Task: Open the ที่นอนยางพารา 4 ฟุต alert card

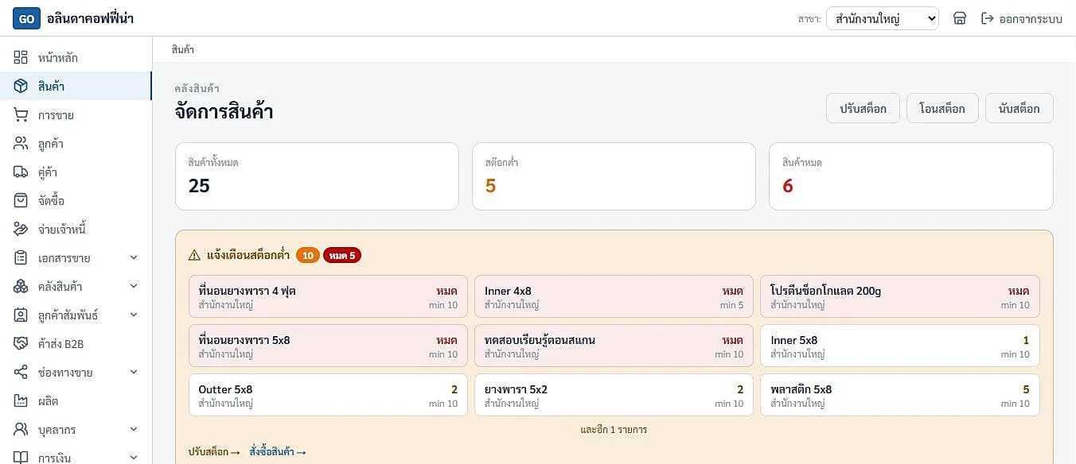Action: point(328,296)
